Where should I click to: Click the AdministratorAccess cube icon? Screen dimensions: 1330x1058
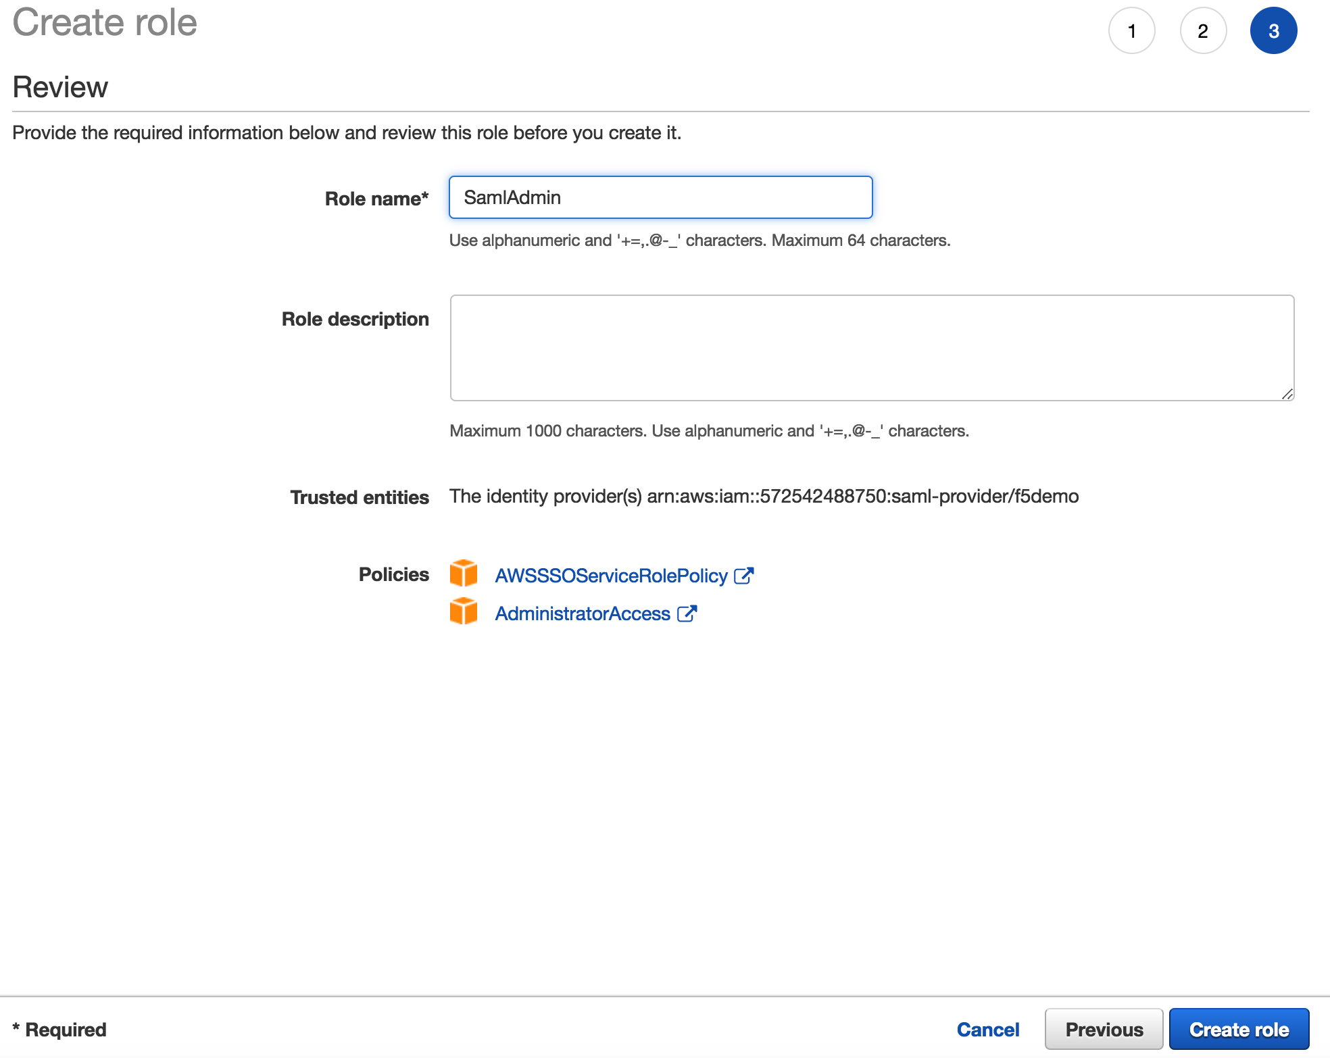464,611
